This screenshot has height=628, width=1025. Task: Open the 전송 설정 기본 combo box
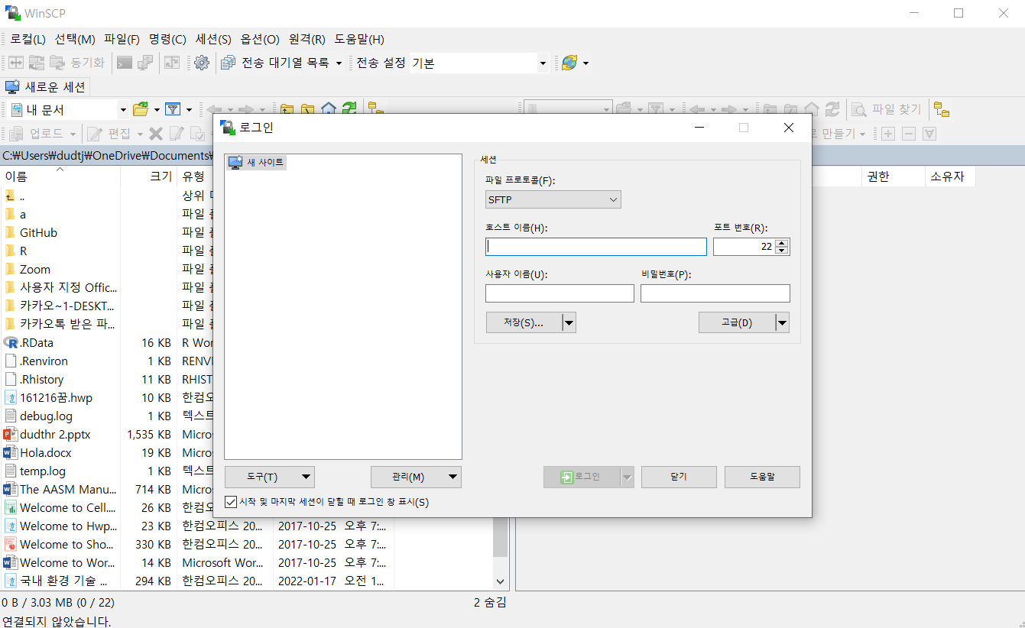tap(479, 63)
